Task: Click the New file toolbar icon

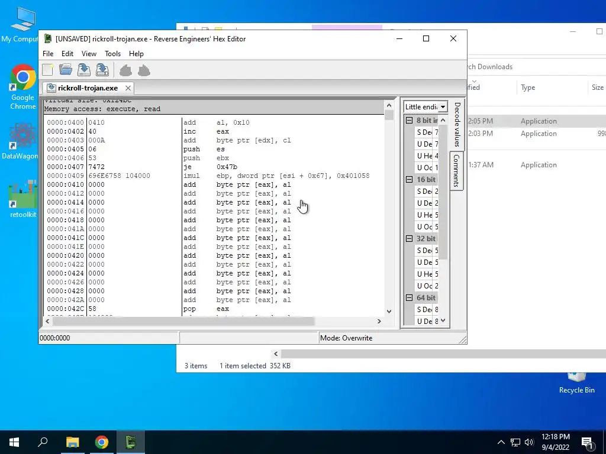Action: (x=47, y=70)
